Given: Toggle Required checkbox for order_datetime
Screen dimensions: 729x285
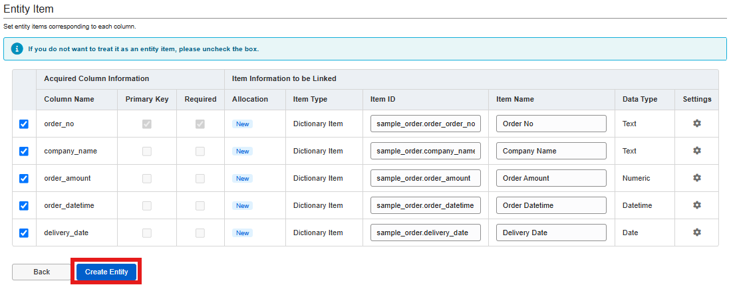Looking at the screenshot, I should 200,206.
